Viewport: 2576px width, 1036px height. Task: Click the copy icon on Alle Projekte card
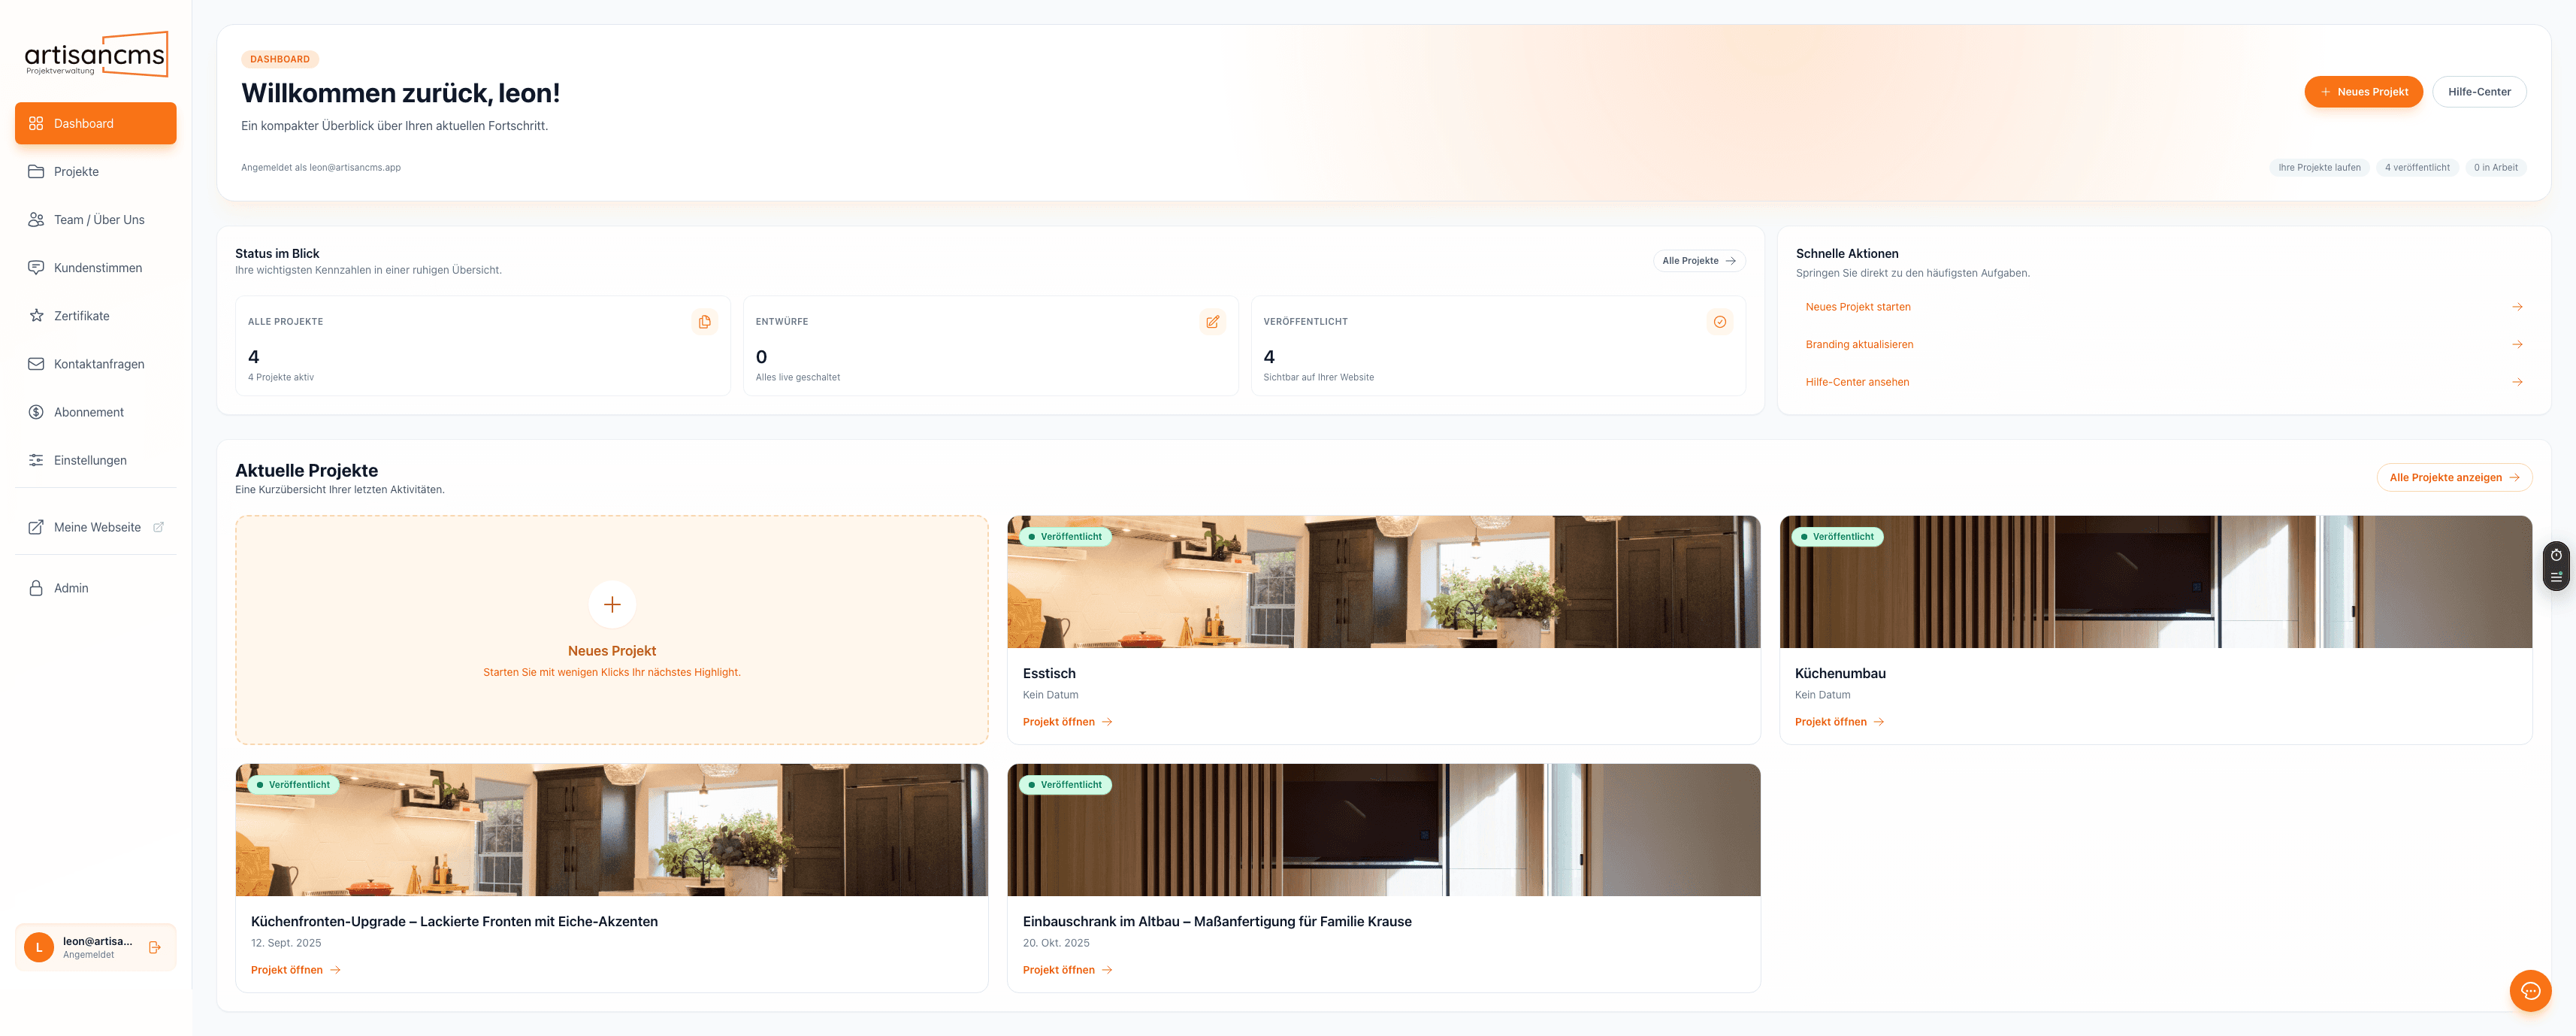[x=705, y=321]
